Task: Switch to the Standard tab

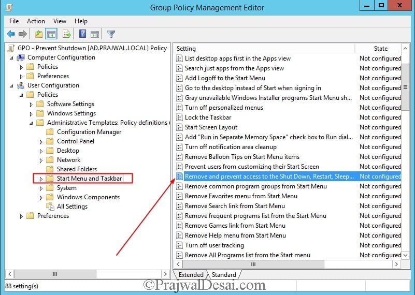Action: [x=224, y=275]
